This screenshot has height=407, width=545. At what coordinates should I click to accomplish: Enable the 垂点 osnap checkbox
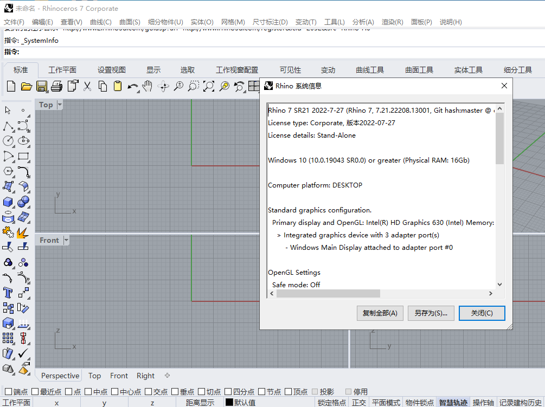pos(175,392)
